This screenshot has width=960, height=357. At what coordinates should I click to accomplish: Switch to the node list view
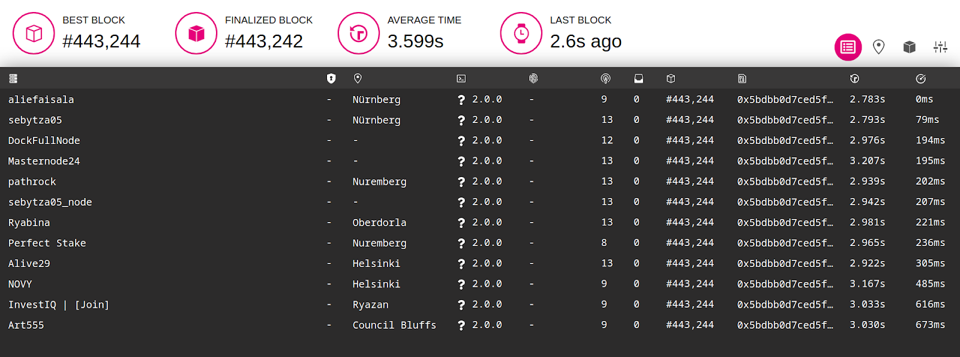click(848, 47)
